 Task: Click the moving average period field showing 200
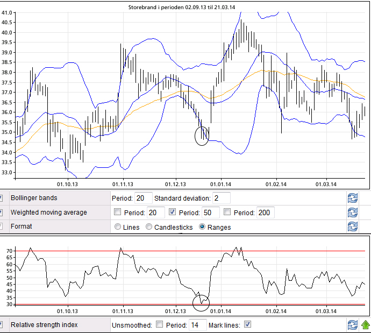[266, 212]
